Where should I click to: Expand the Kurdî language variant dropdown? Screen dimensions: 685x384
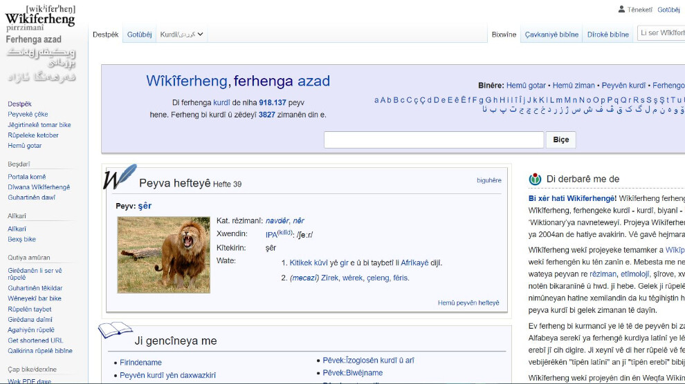point(181,35)
